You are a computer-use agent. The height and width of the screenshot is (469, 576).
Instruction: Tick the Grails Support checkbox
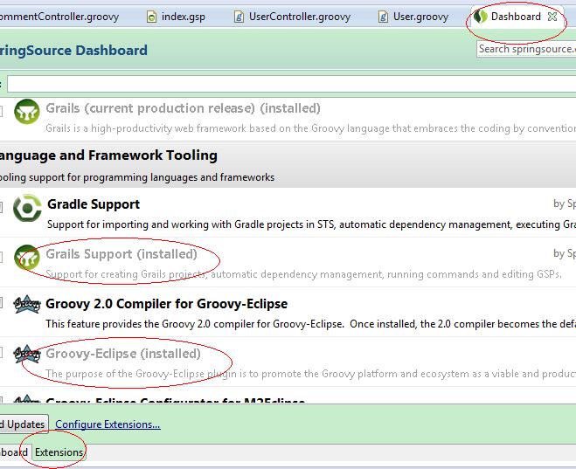tap(1, 257)
